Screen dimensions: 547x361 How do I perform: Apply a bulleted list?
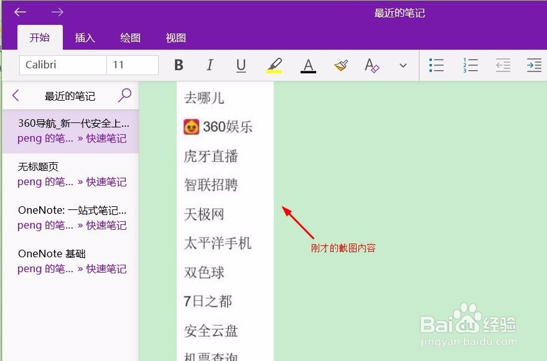(437, 65)
